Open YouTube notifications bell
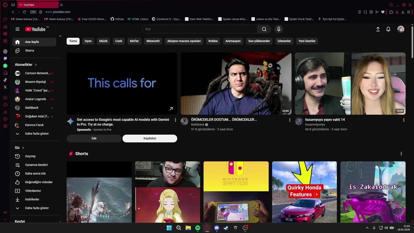Viewport: 414px width, 233px height. coord(388,29)
